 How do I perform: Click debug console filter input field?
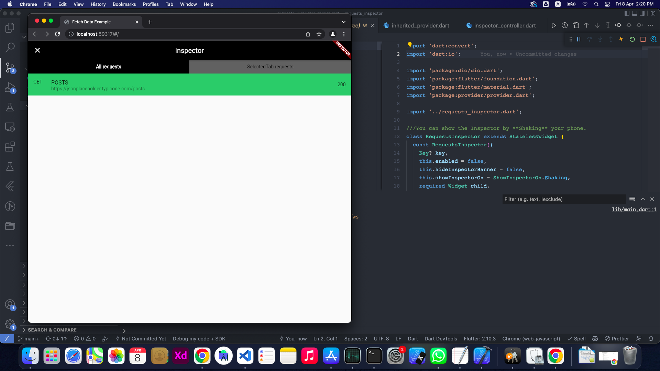pyautogui.click(x=564, y=199)
